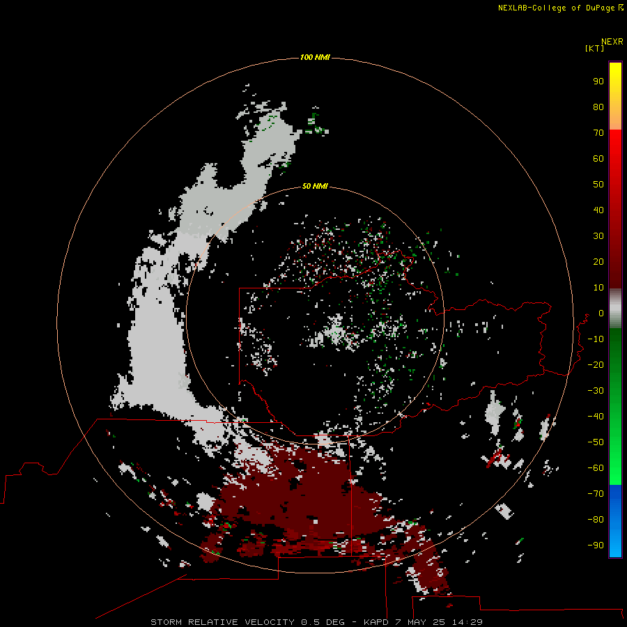Click the -20 value on velocity scale
The width and height of the screenshot is (627, 627).
coord(596,364)
